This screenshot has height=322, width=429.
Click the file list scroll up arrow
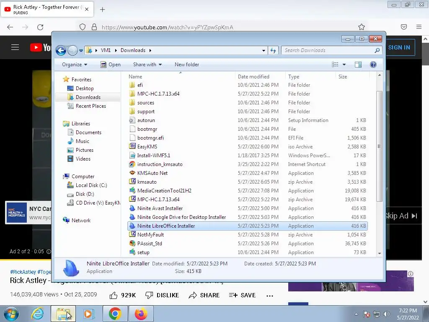pos(380,75)
